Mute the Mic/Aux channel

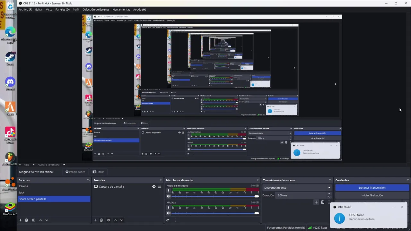click(169, 213)
